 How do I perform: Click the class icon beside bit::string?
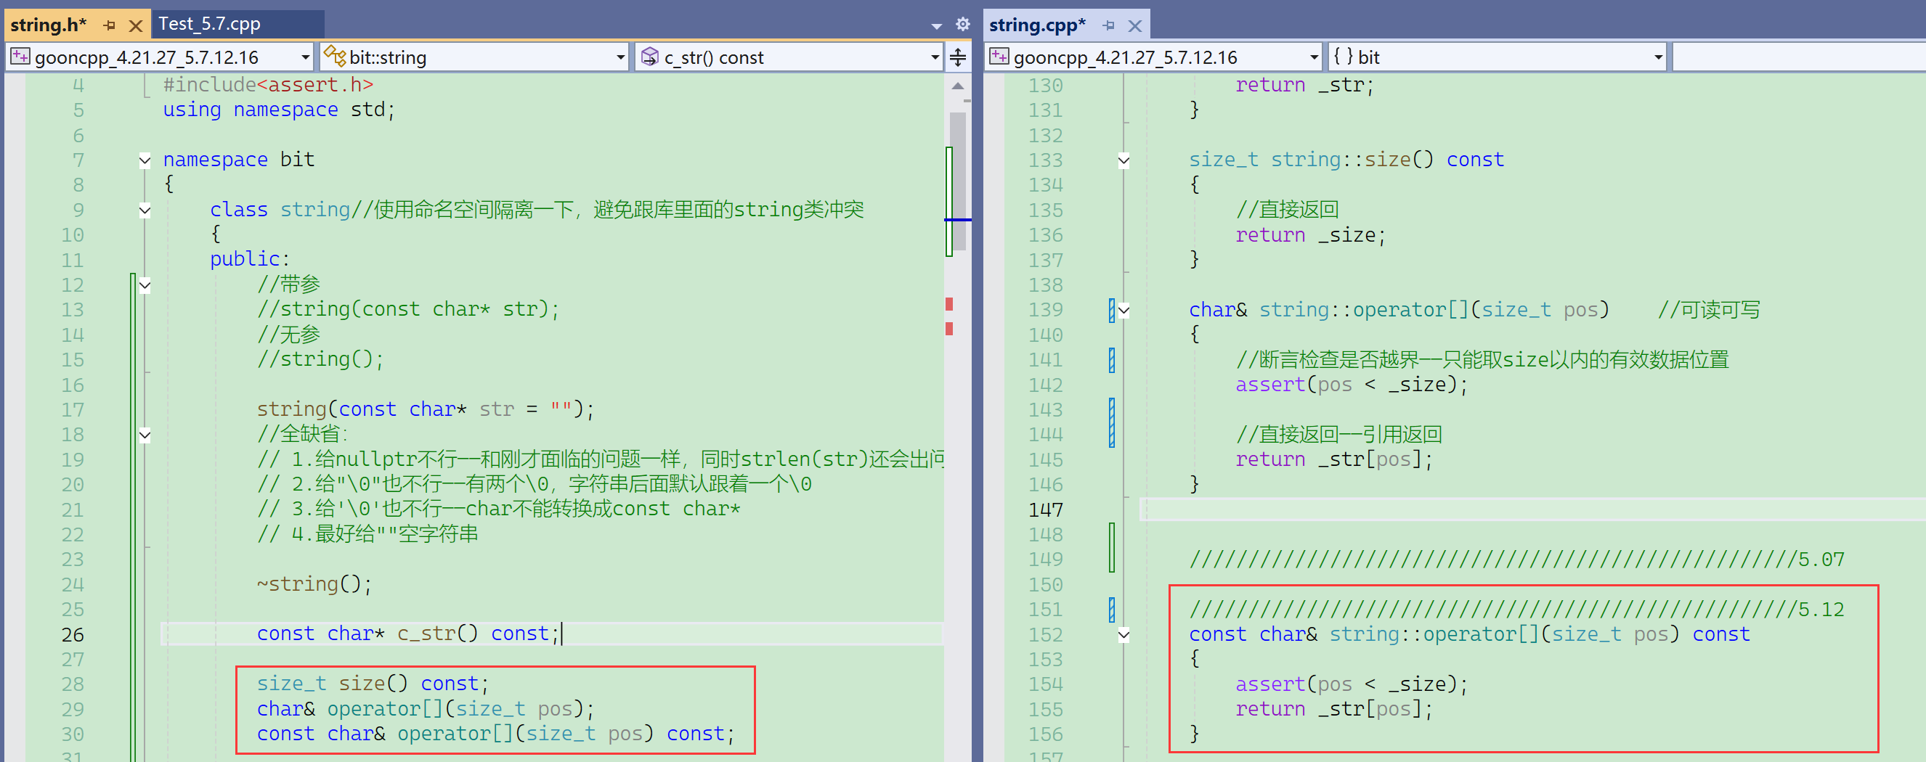[334, 56]
